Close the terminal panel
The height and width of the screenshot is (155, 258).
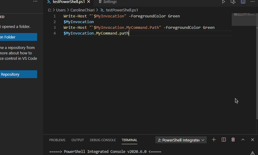point(253,140)
